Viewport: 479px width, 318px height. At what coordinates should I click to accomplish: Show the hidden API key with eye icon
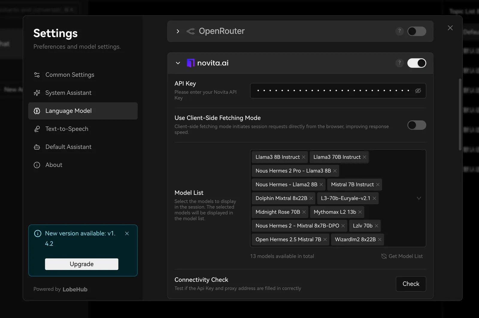point(418,91)
